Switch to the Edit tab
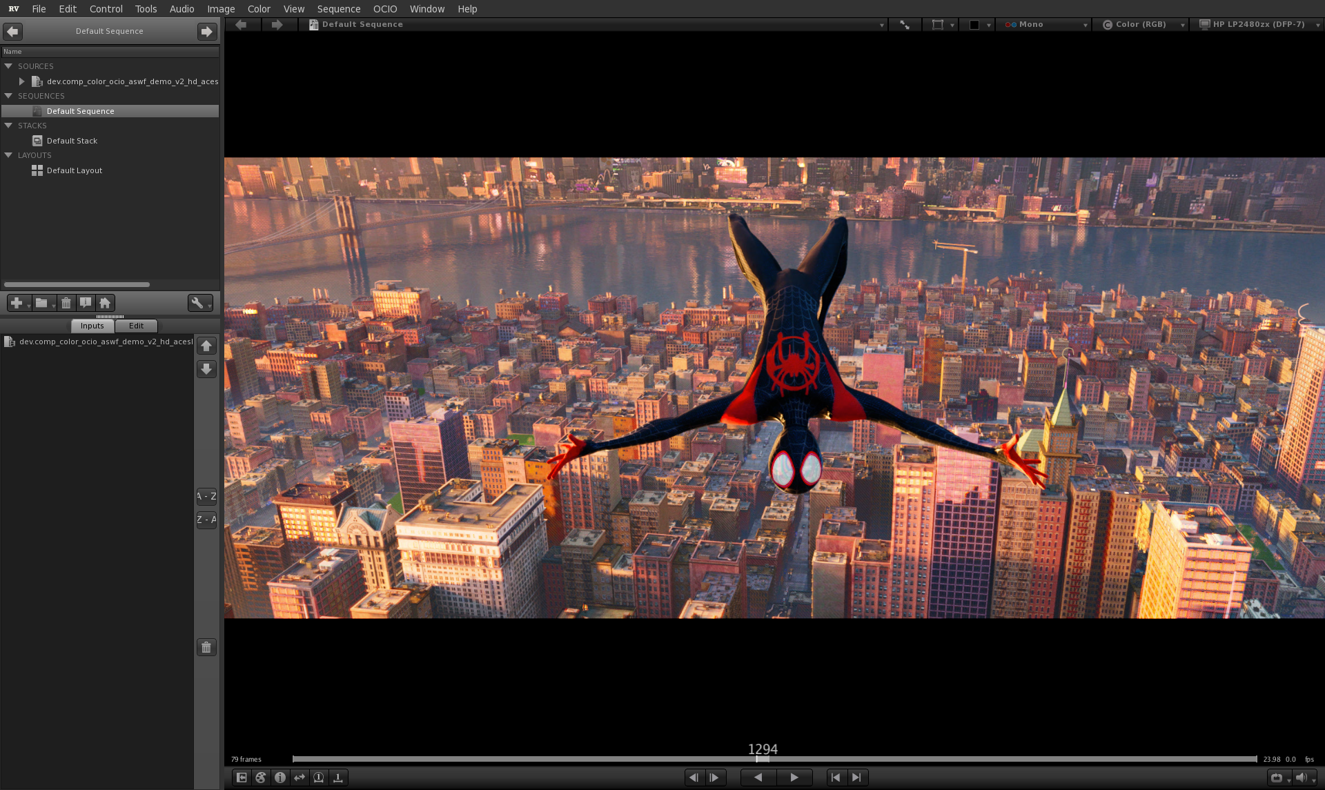1325x790 pixels. (136, 326)
